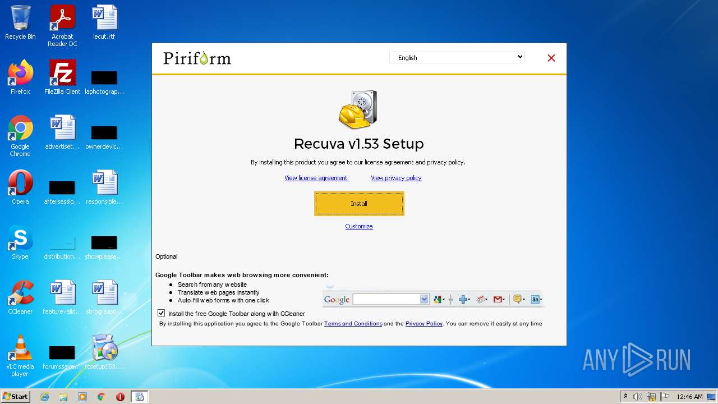Select the ownerdevic... file icon
718x404 pixels.
coord(104,137)
